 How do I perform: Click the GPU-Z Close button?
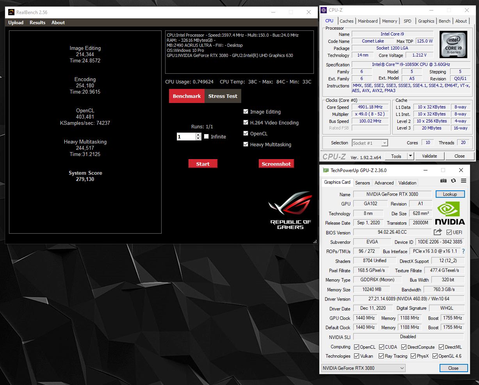[x=453, y=368]
